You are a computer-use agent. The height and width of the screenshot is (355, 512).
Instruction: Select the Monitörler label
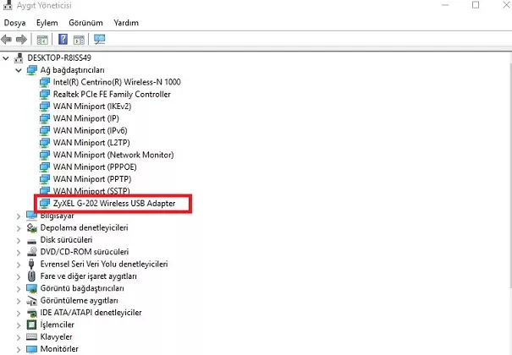coord(59,349)
